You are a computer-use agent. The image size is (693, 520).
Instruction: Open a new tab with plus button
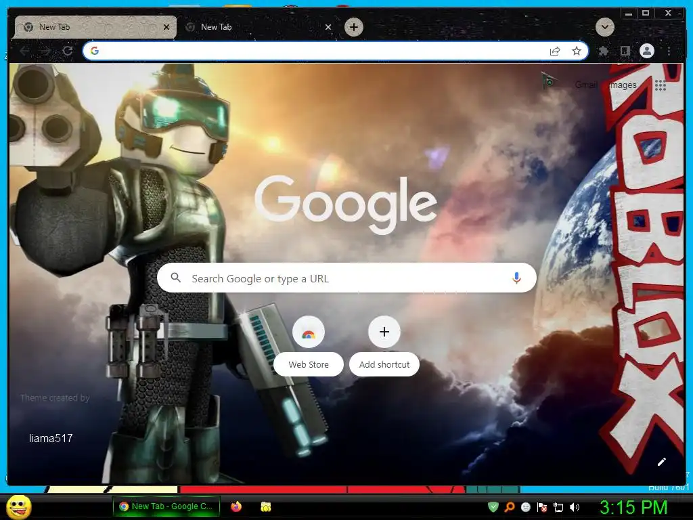tap(353, 27)
